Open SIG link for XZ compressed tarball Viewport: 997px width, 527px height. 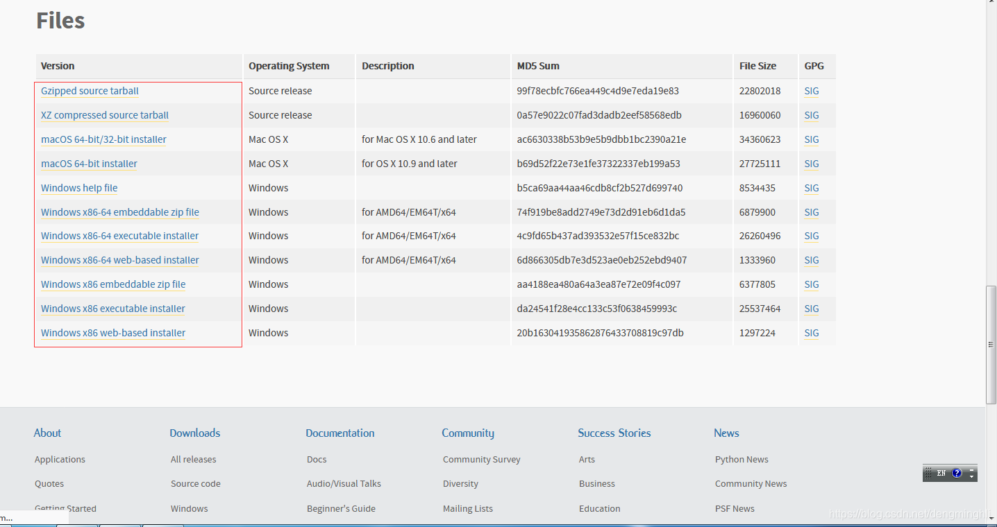[x=812, y=115]
